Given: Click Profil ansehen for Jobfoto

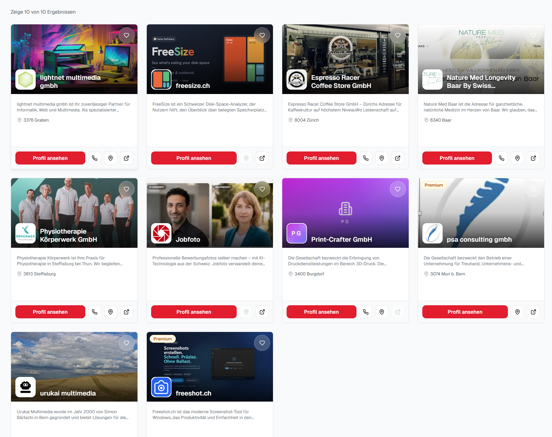Looking at the screenshot, I should tap(194, 312).
